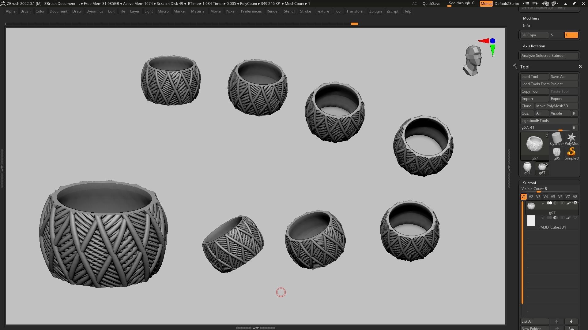The height and width of the screenshot is (330, 588).
Task: Select the SimpleBrush tool icon
Action: 571,154
